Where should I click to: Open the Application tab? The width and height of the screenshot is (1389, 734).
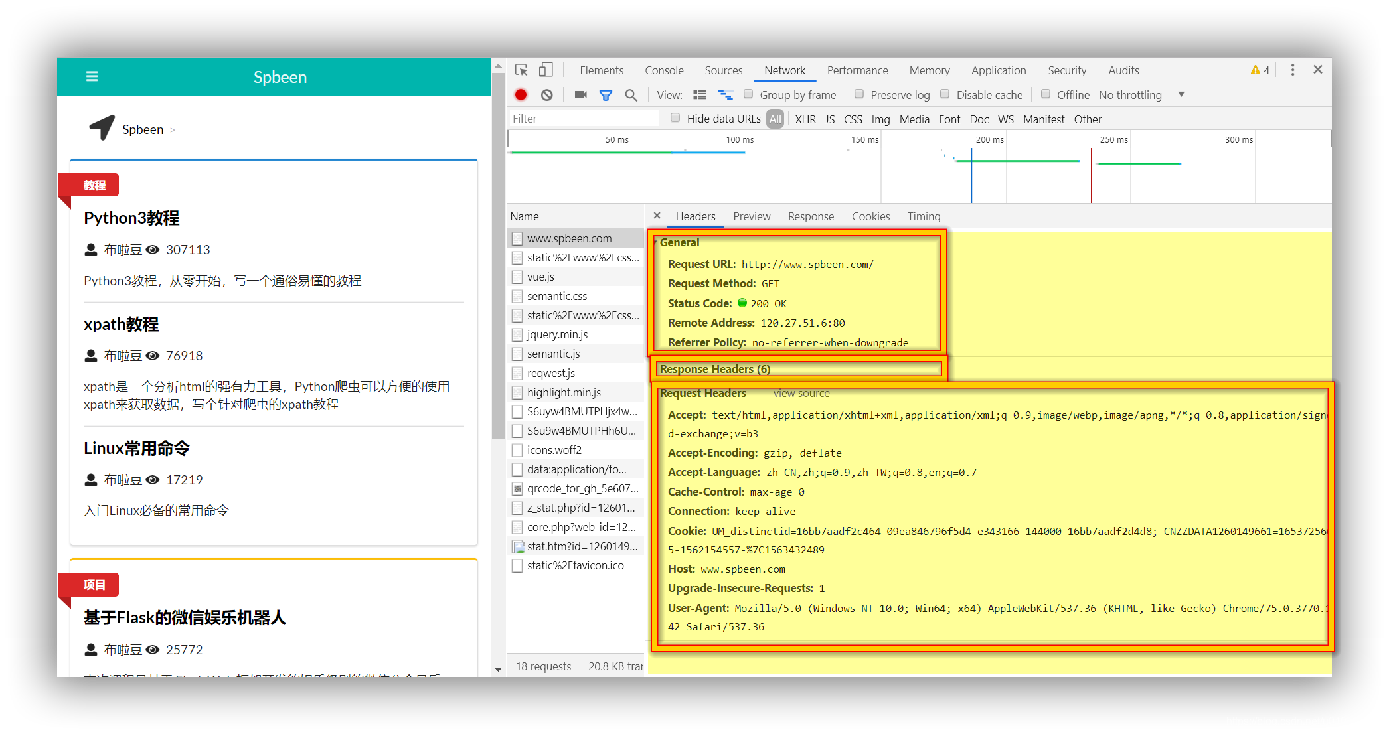[999, 70]
